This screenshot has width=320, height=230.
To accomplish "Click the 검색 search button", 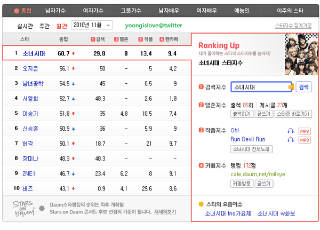I will (x=303, y=87).
